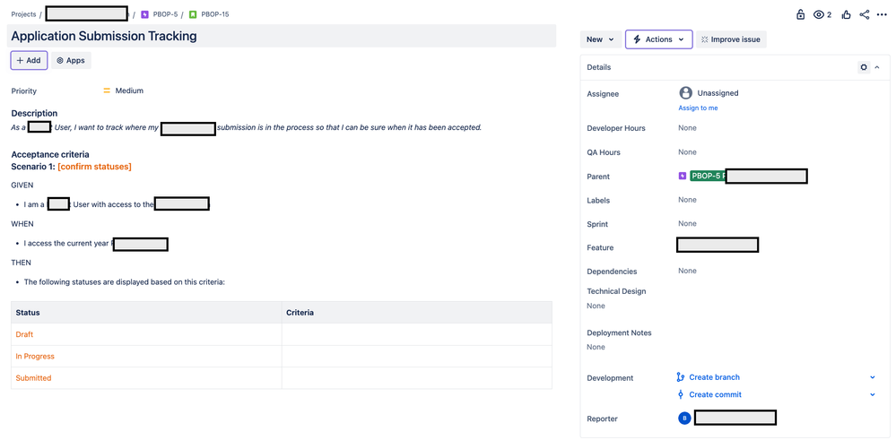Click the sparkle icon on Improve issue
The height and width of the screenshot is (440, 896).
(x=705, y=39)
